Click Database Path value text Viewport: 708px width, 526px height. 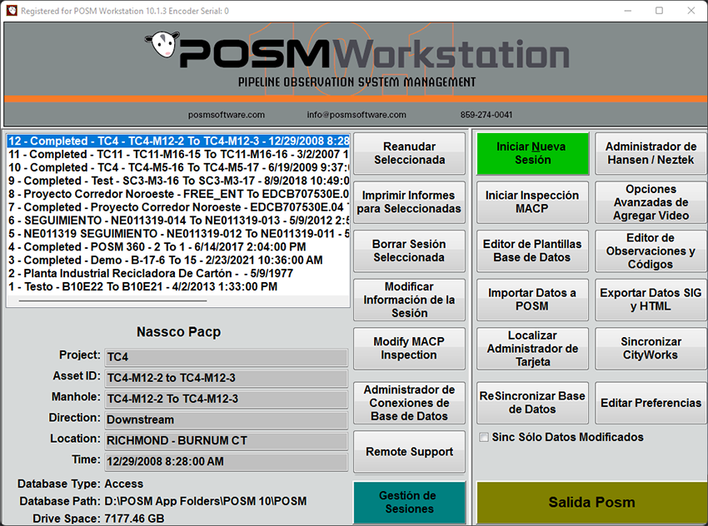click(206, 501)
